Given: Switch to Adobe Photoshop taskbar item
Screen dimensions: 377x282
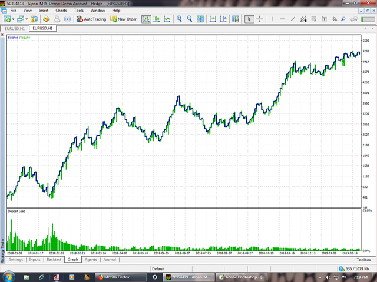Looking at the screenshot, I should click(x=242, y=277).
